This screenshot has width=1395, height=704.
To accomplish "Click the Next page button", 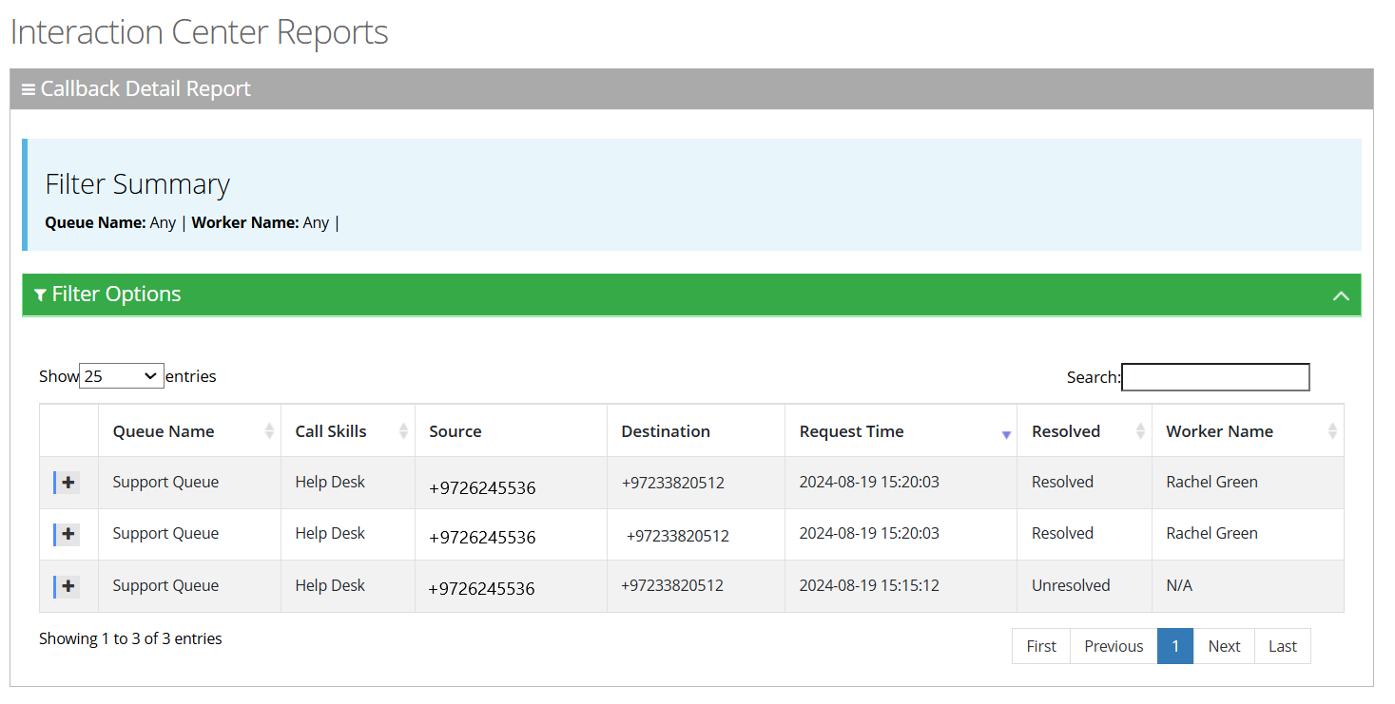I will pyautogui.click(x=1224, y=646).
